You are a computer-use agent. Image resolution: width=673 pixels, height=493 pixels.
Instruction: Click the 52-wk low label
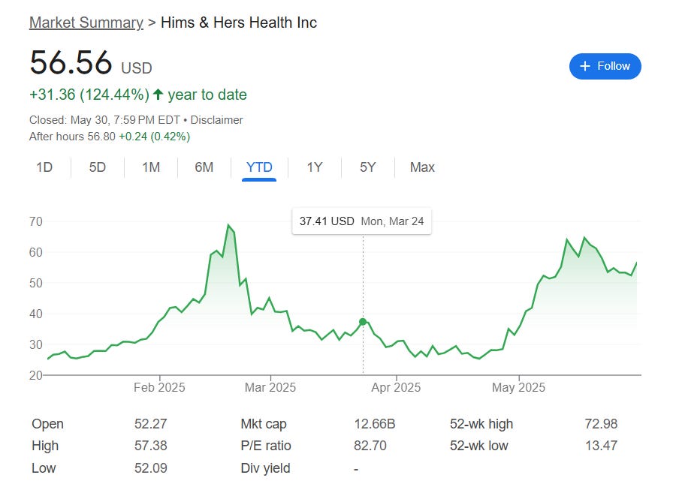pos(478,446)
